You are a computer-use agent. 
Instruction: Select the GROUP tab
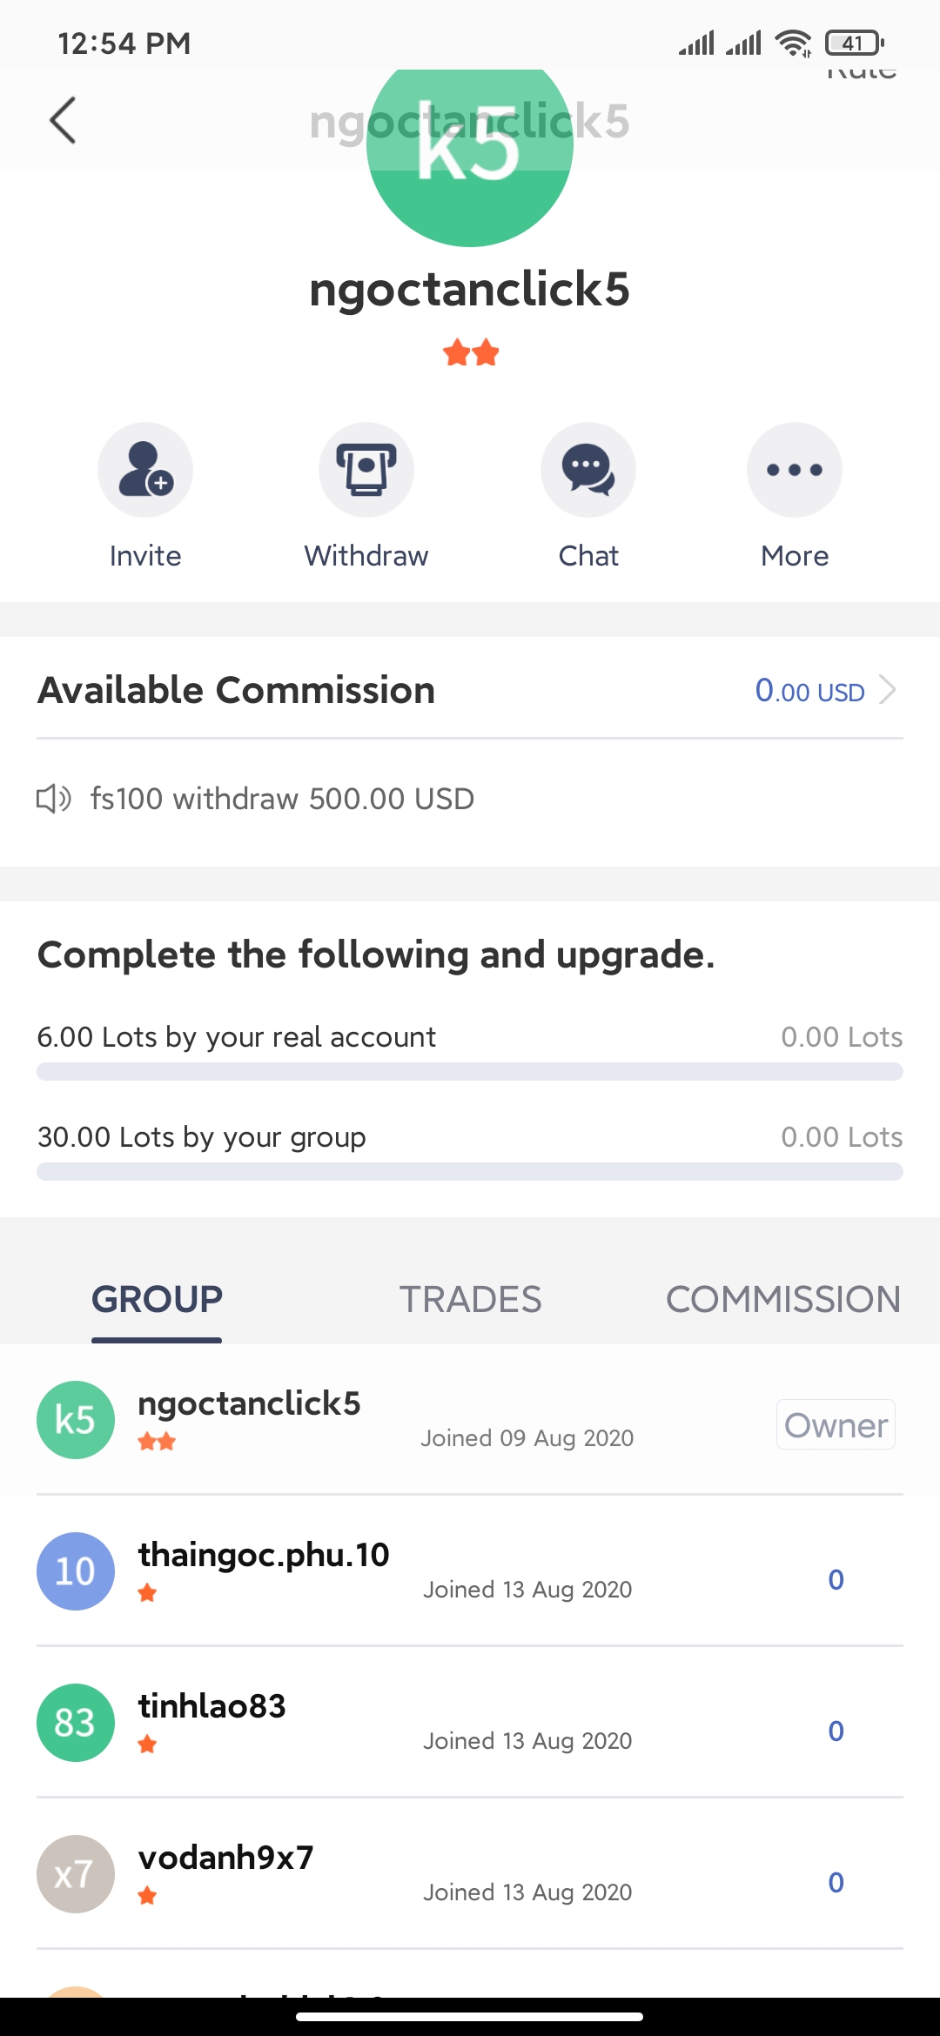point(157,1300)
